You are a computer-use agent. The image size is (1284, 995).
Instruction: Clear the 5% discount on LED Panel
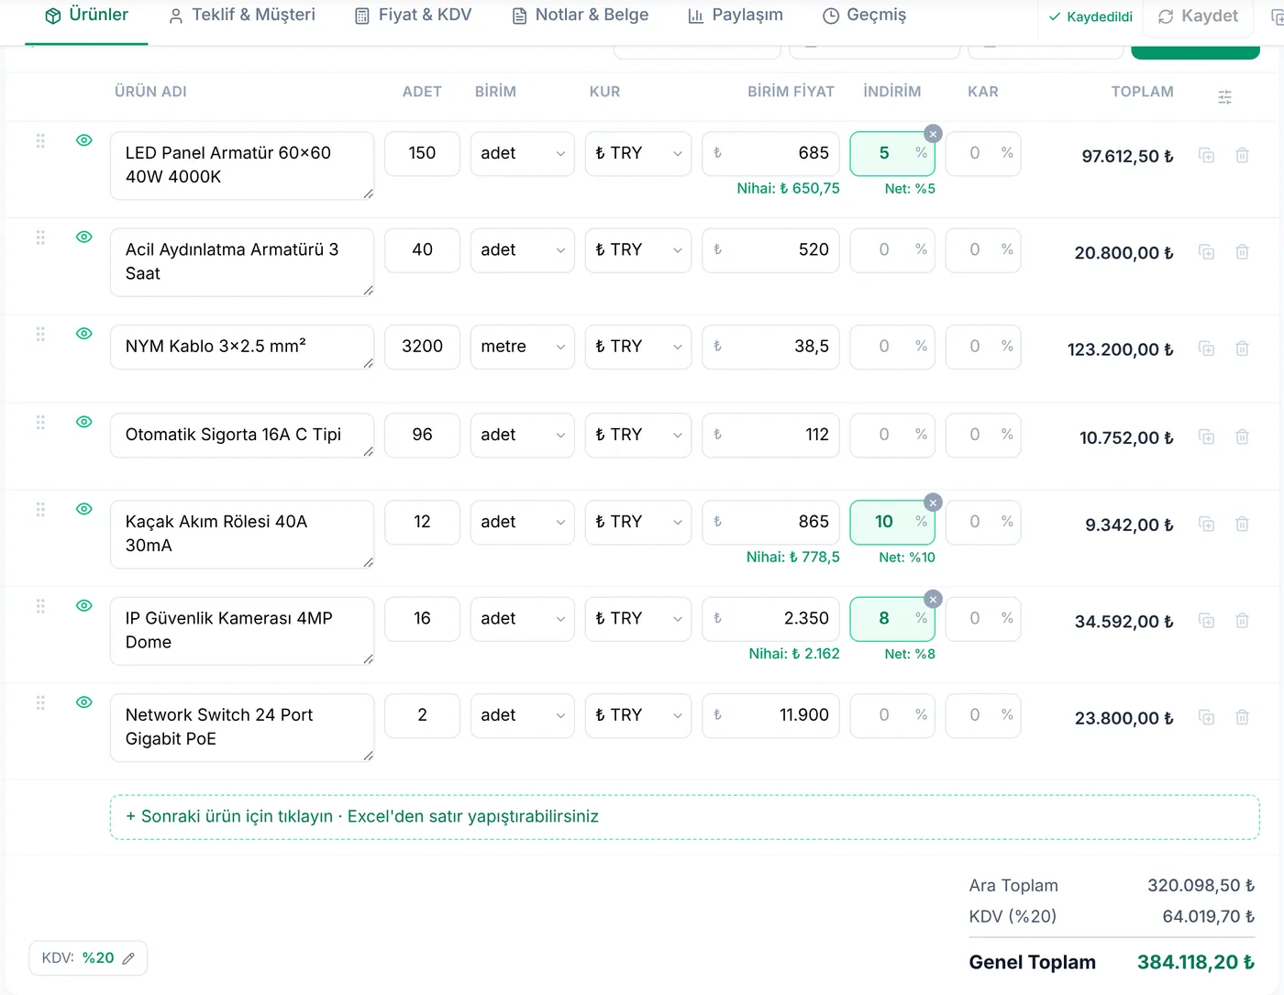[933, 134]
